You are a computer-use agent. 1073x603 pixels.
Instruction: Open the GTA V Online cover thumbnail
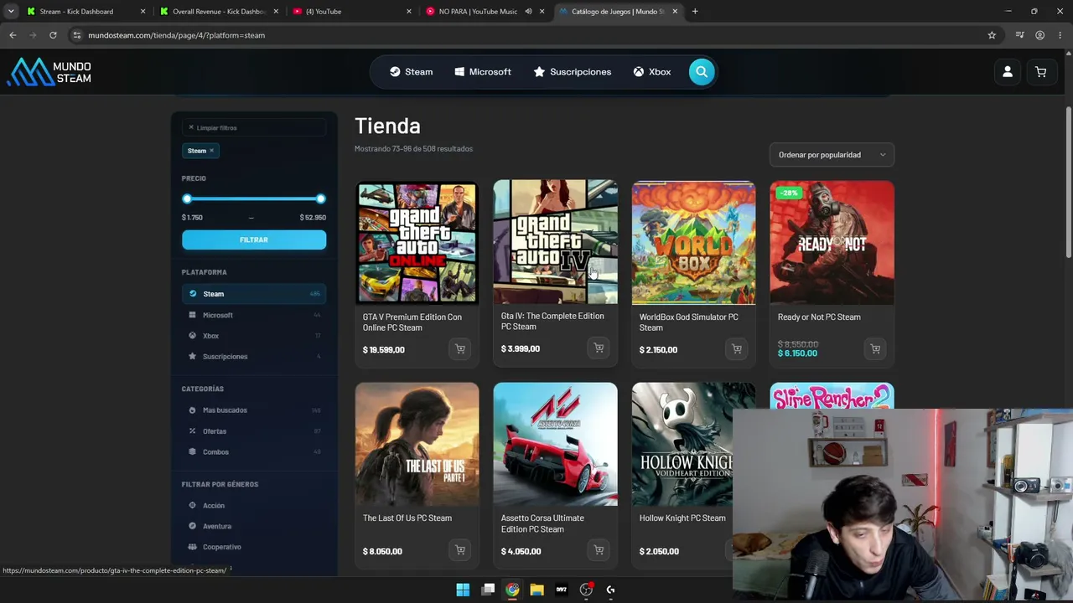[417, 243]
